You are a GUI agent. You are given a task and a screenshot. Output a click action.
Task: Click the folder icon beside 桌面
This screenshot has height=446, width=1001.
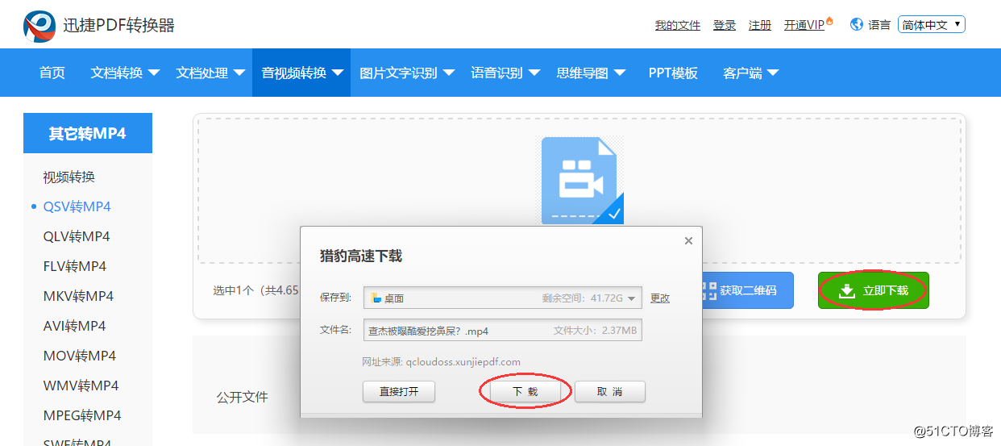click(376, 298)
